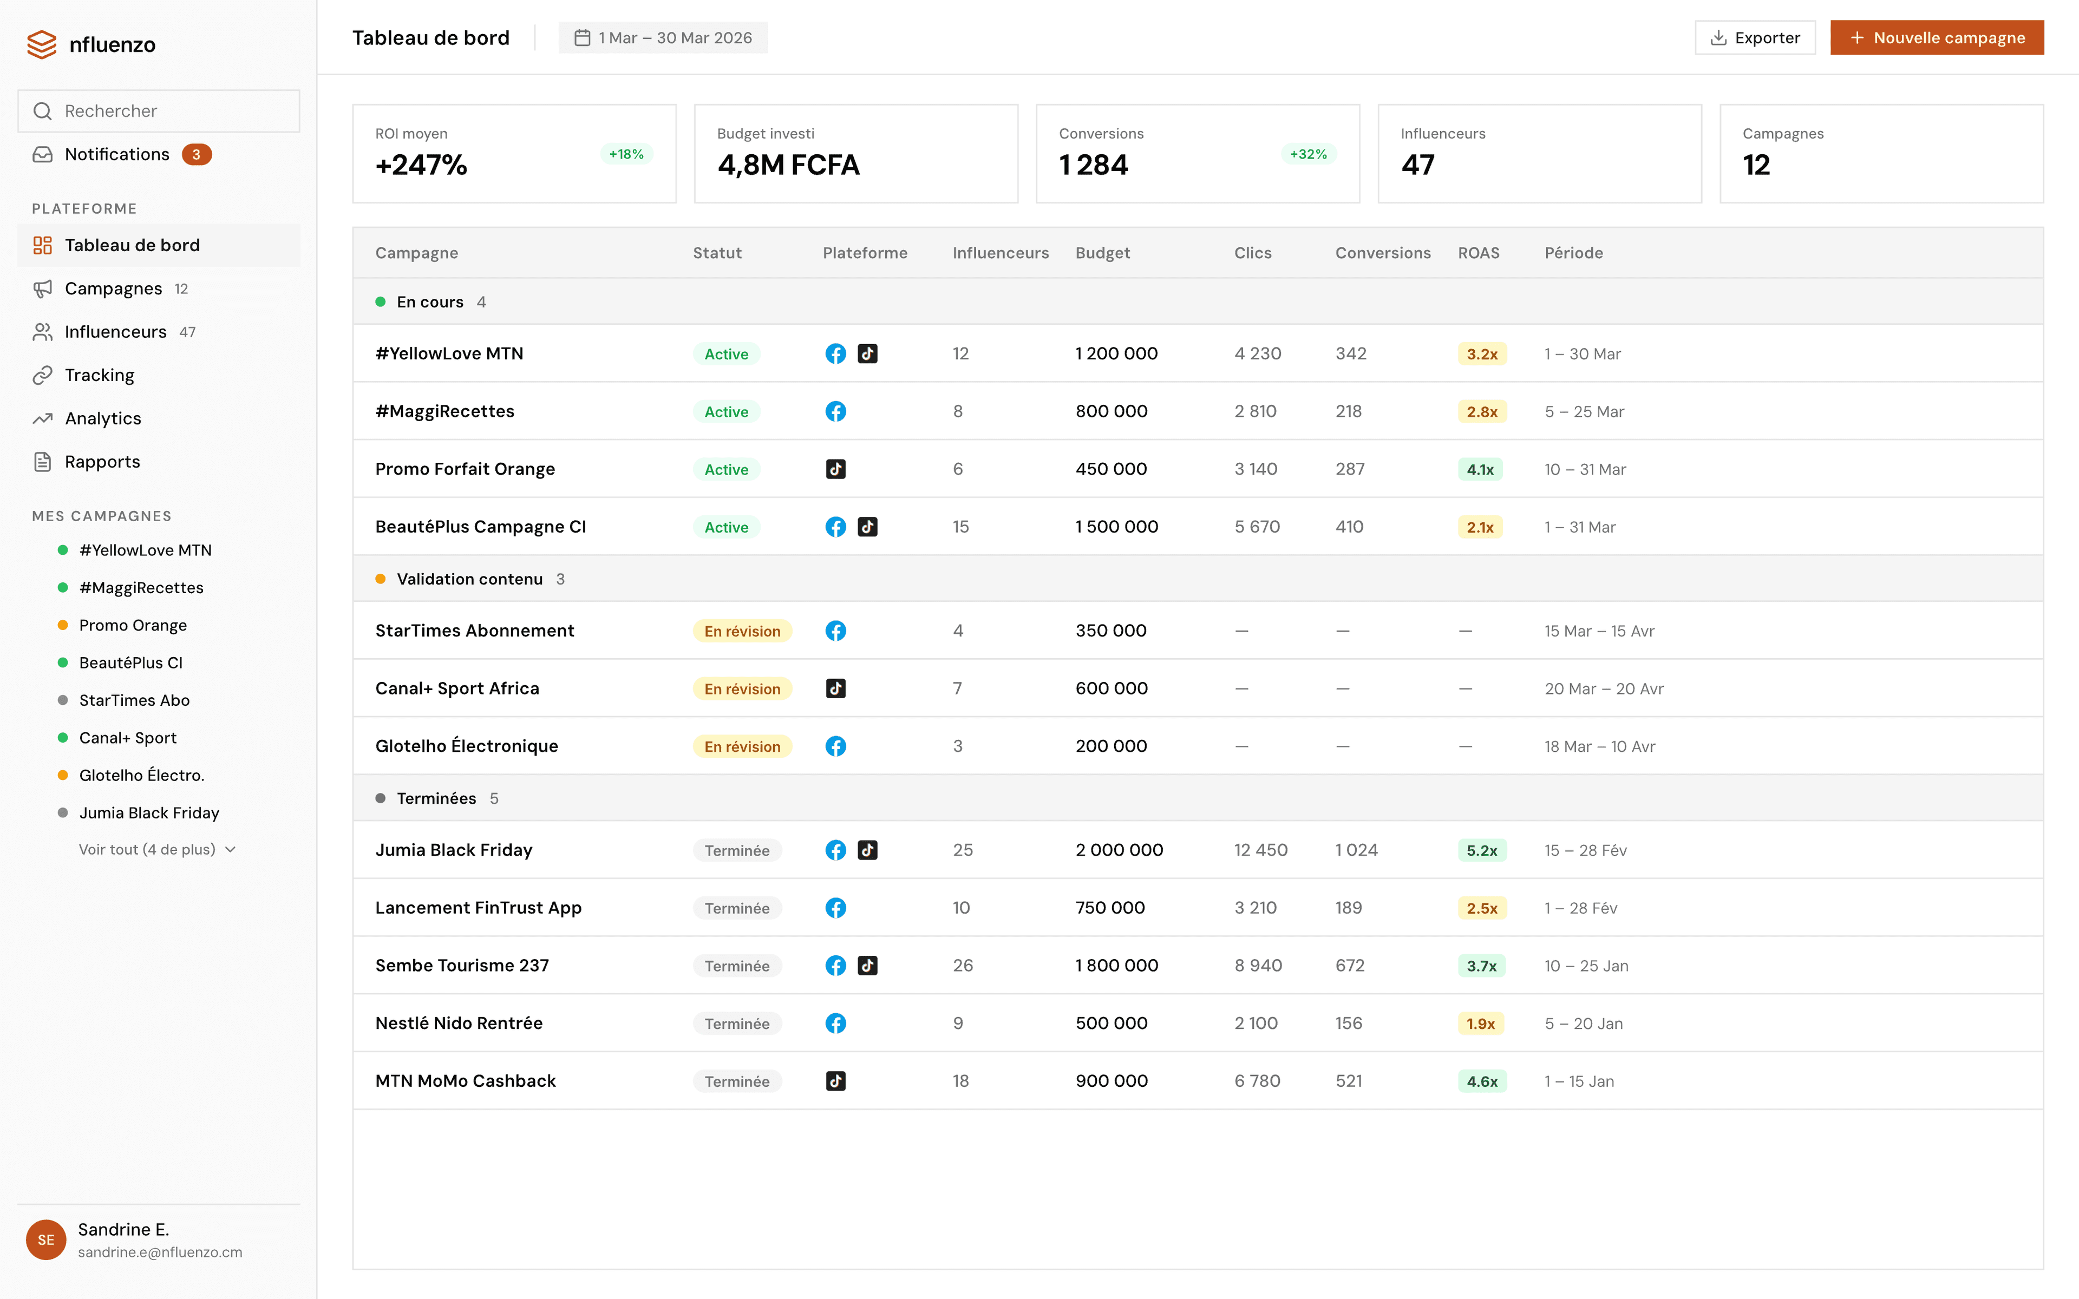The height and width of the screenshot is (1299, 2079).
Task: Click the SE user avatar
Action: (47, 1239)
